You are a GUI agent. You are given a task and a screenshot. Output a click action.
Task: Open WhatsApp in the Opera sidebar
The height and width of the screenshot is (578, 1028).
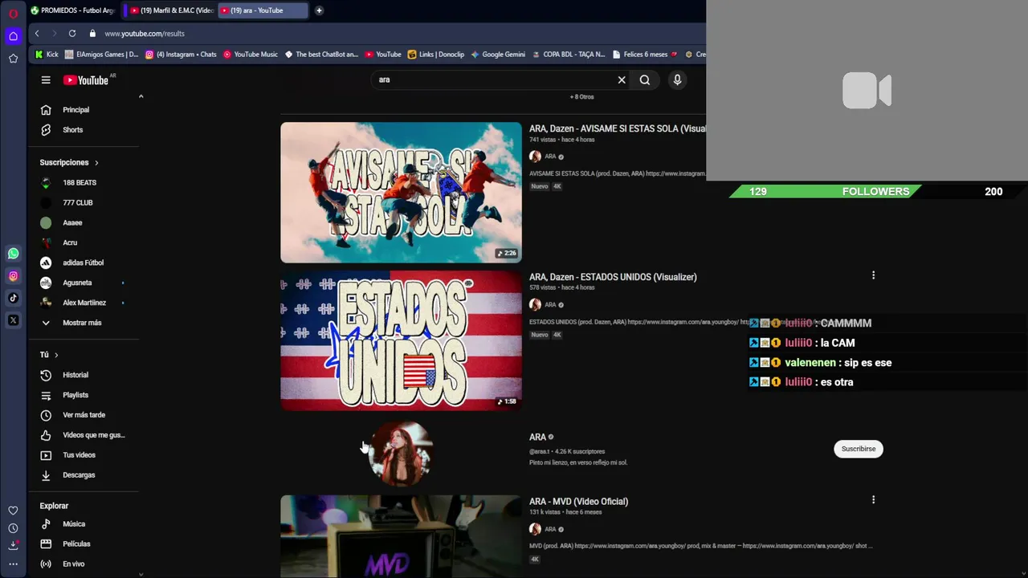pos(13,254)
